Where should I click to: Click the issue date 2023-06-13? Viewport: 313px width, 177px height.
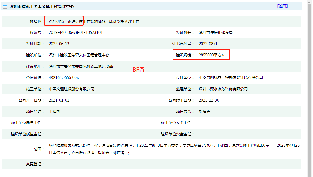(59, 44)
